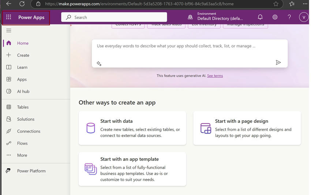The image size is (311, 195).
Task: Click the app description prompt text box
Action: [x=190, y=53]
